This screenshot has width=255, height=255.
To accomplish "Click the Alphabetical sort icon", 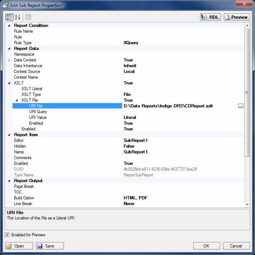I will pyautogui.click(x=18, y=17).
